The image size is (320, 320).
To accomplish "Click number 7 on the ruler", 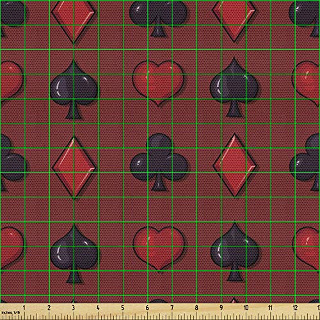I will click(172, 308).
